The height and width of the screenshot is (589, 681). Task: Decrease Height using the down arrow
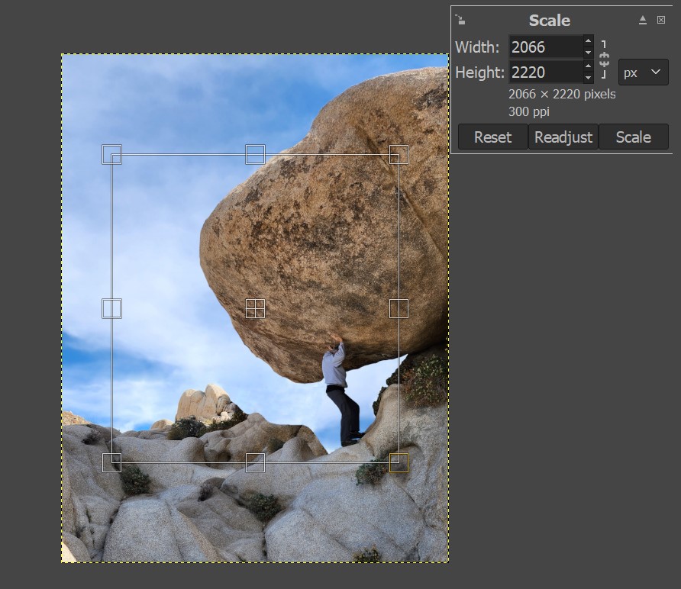[588, 78]
